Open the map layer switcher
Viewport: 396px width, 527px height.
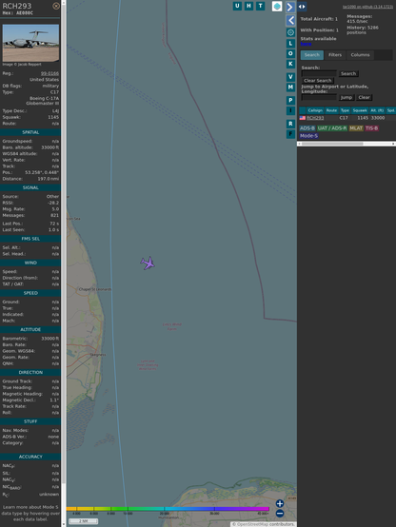pos(277,6)
